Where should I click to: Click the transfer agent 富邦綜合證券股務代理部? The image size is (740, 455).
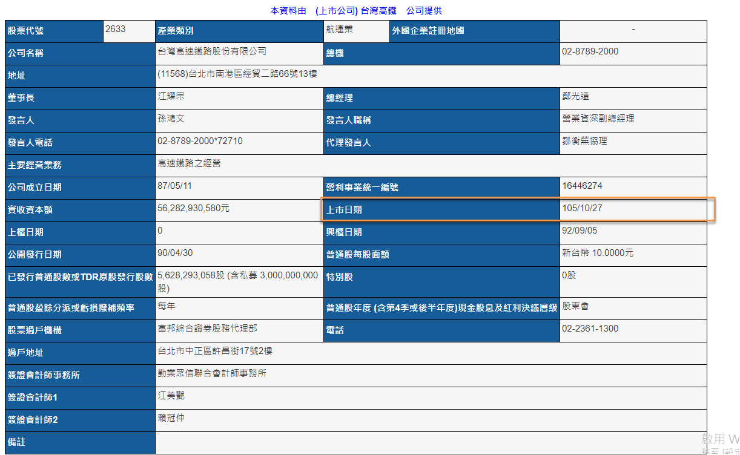coord(207,328)
